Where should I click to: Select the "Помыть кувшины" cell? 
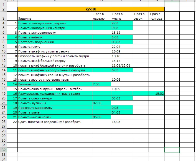[x=55, y=103]
